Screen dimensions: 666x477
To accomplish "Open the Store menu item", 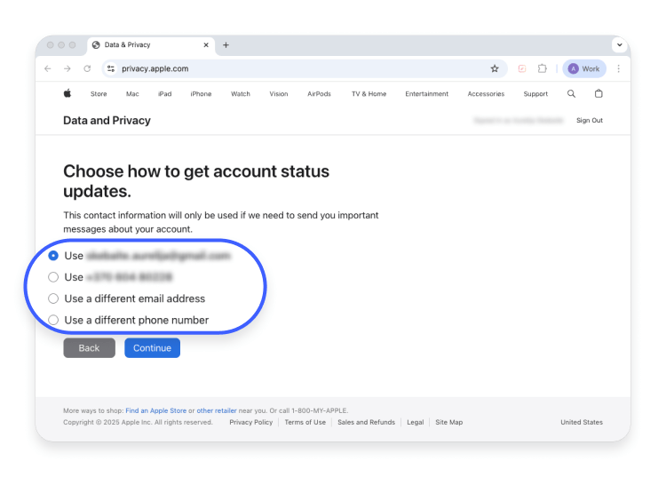I will [x=99, y=94].
